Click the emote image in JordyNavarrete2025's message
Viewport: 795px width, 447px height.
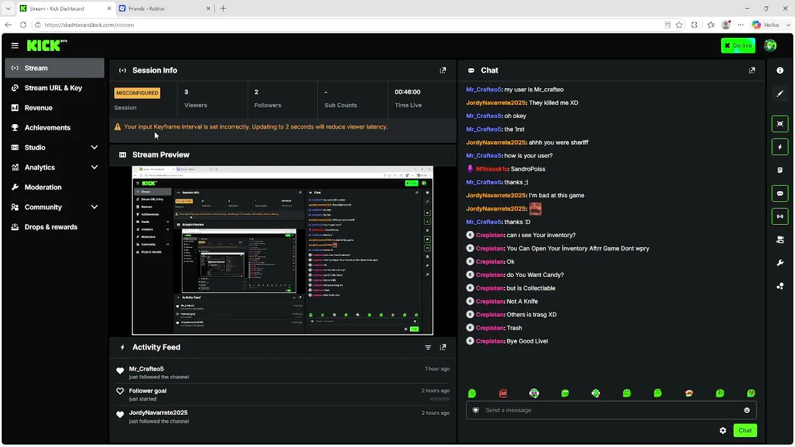[535, 209]
